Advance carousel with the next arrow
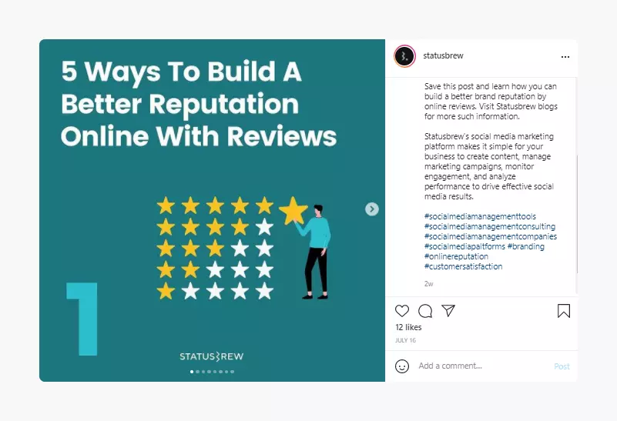The image size is (617, 421). 371,209
